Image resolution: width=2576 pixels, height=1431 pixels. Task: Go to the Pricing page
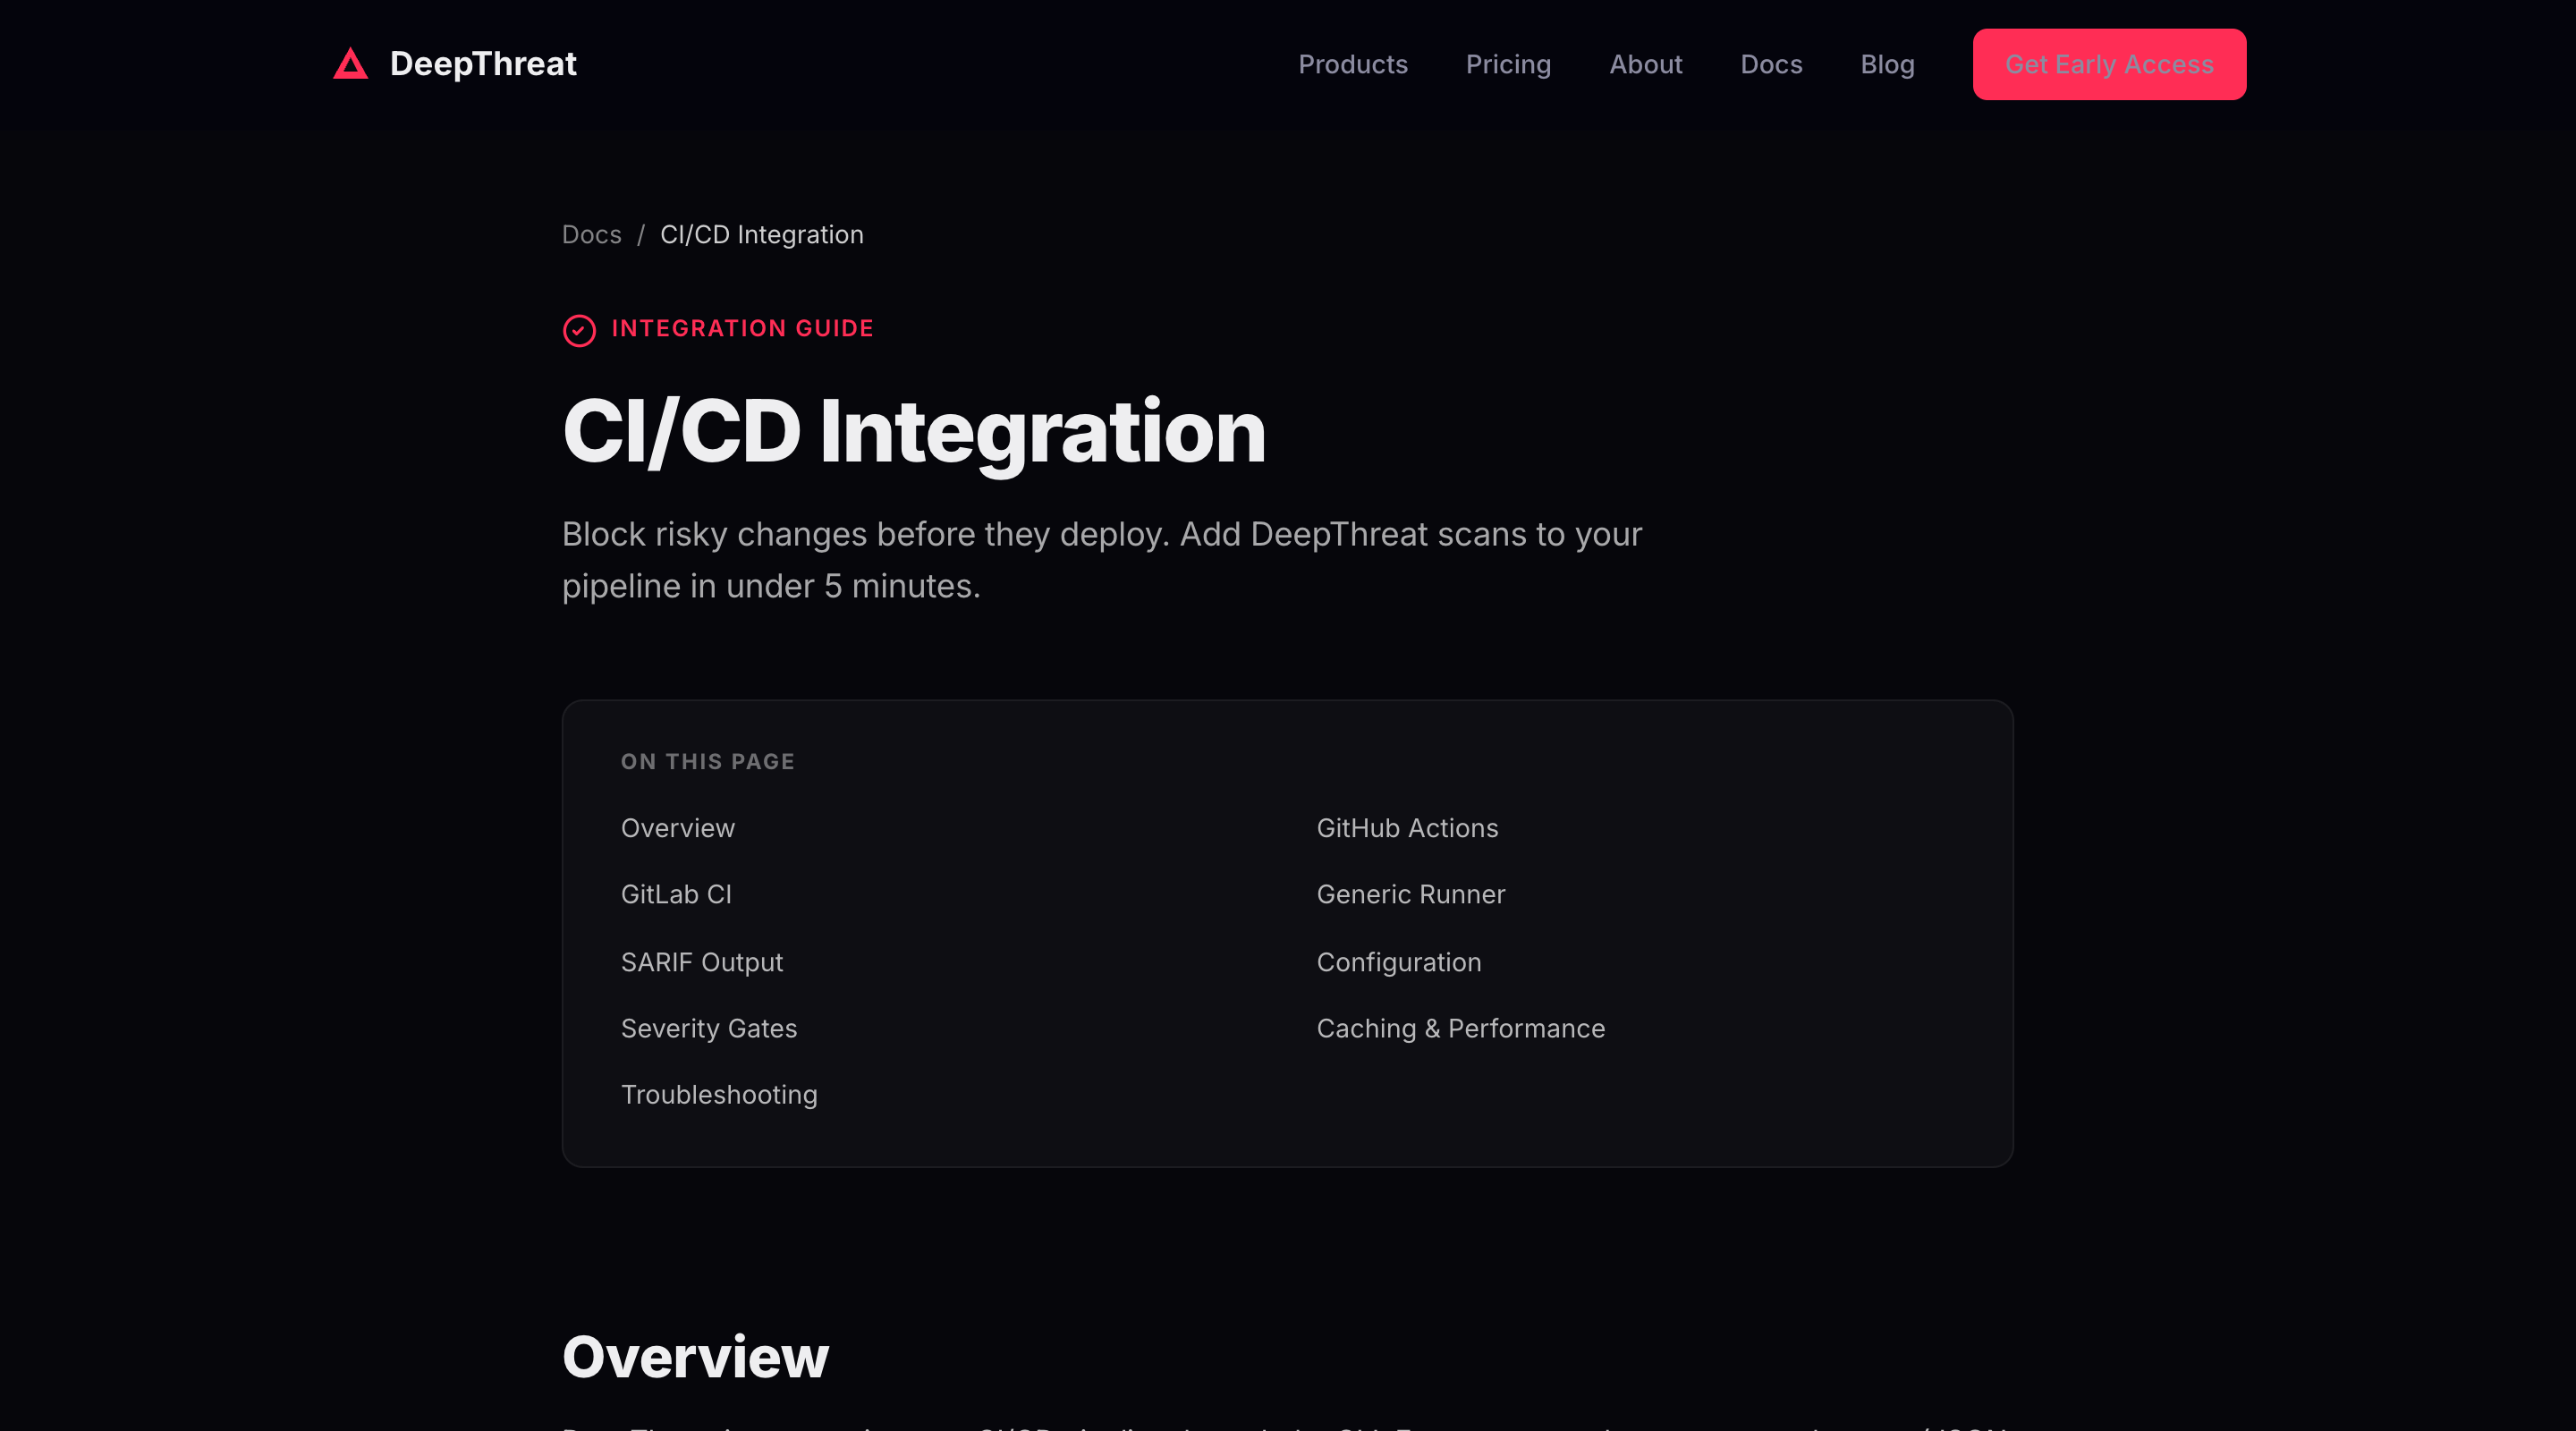(x=1508, y=64)
